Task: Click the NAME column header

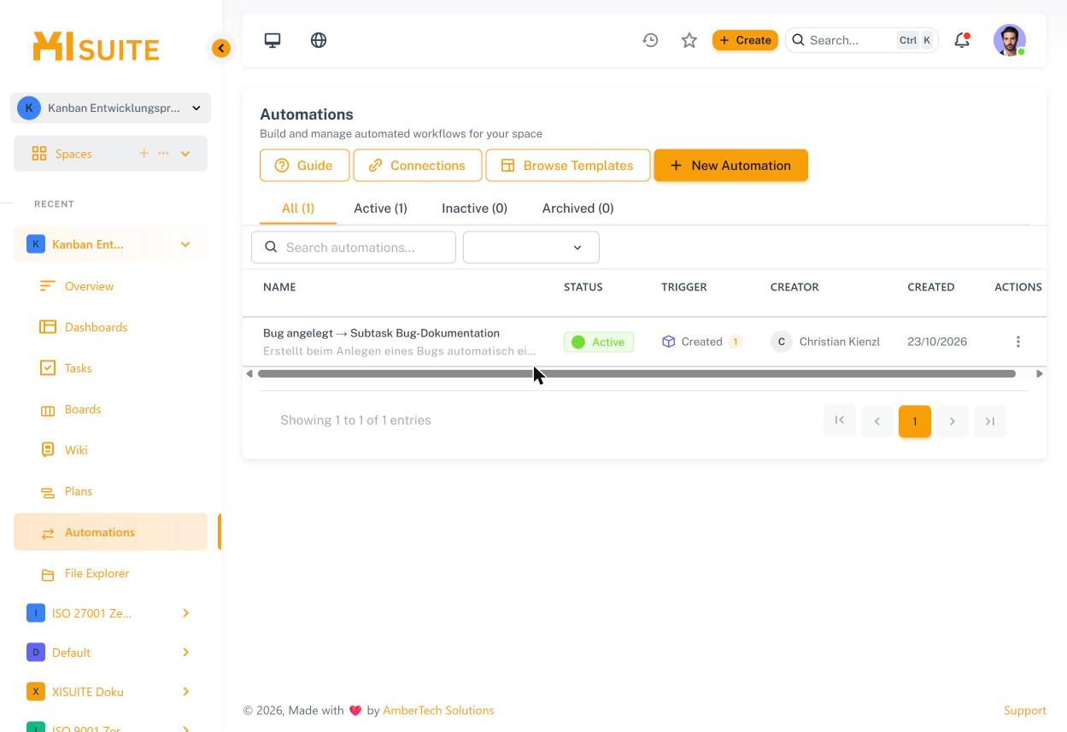Action: [279, 287]
